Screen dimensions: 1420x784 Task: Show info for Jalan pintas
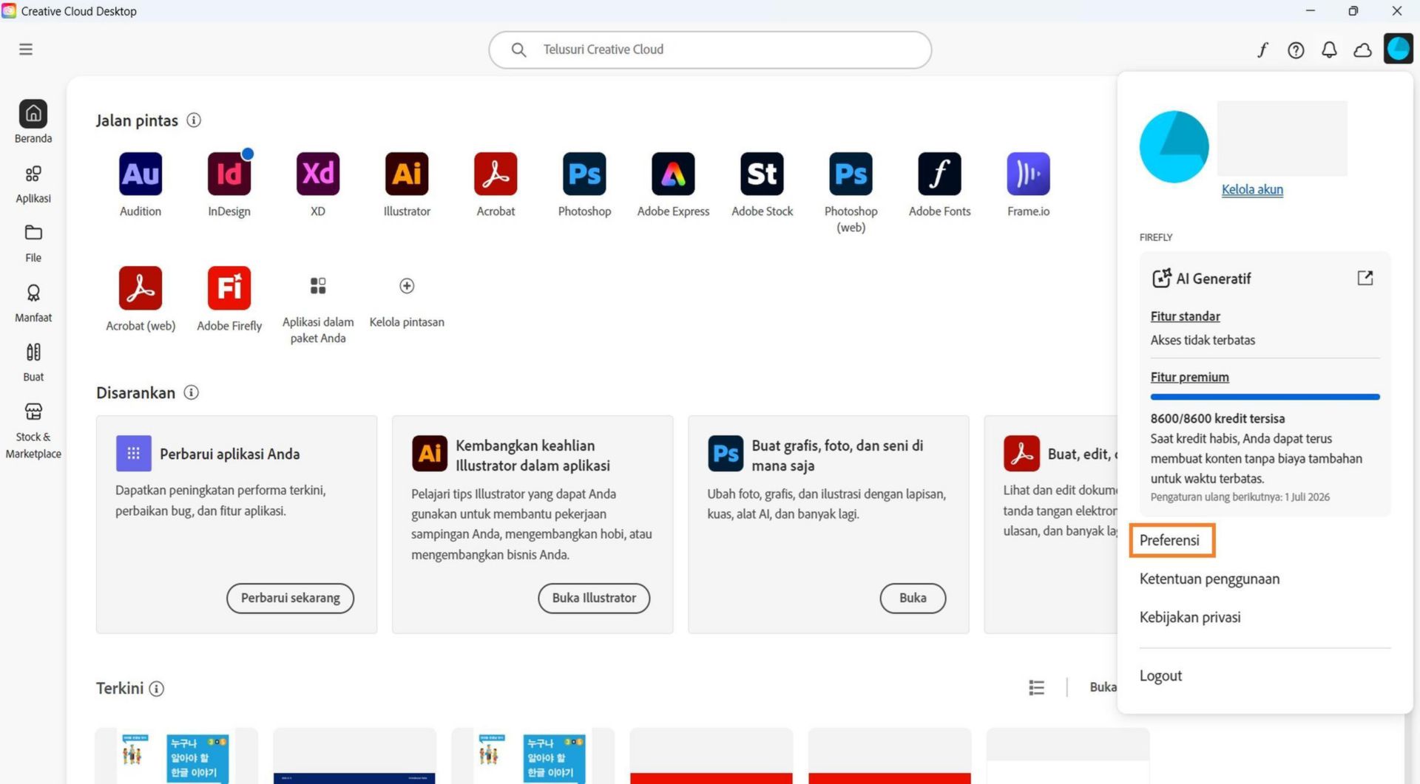tap(194, 120)
